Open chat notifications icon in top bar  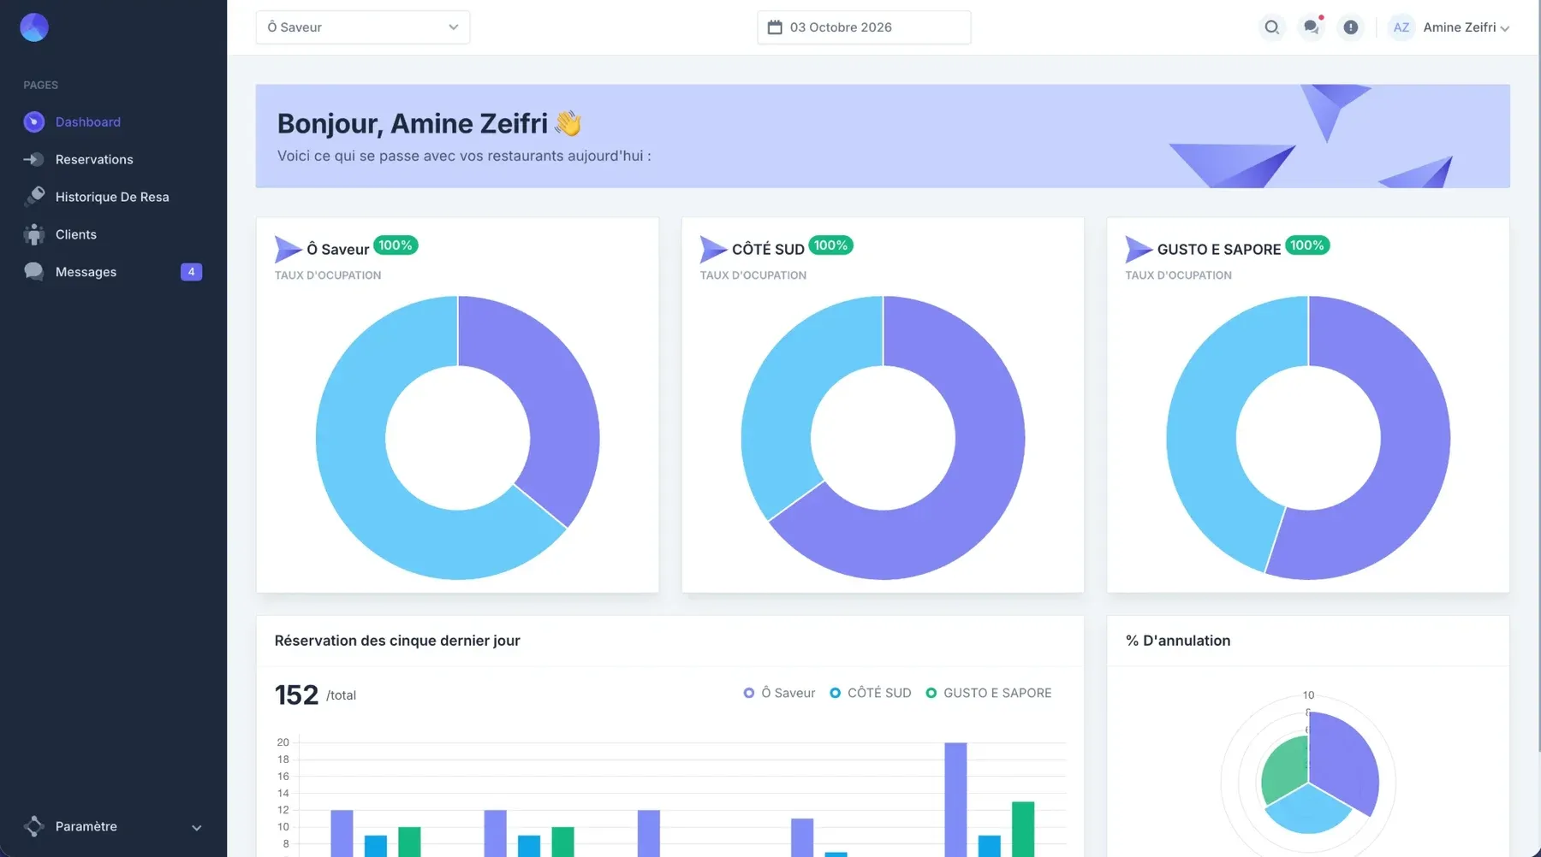[x=1312, y=27]
